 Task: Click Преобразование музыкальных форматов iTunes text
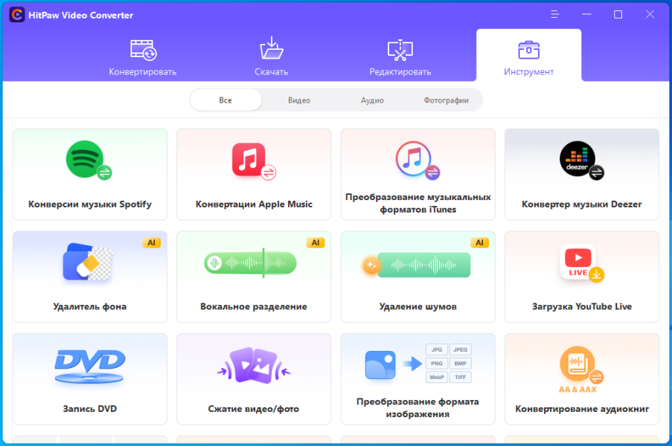point(417,204)
